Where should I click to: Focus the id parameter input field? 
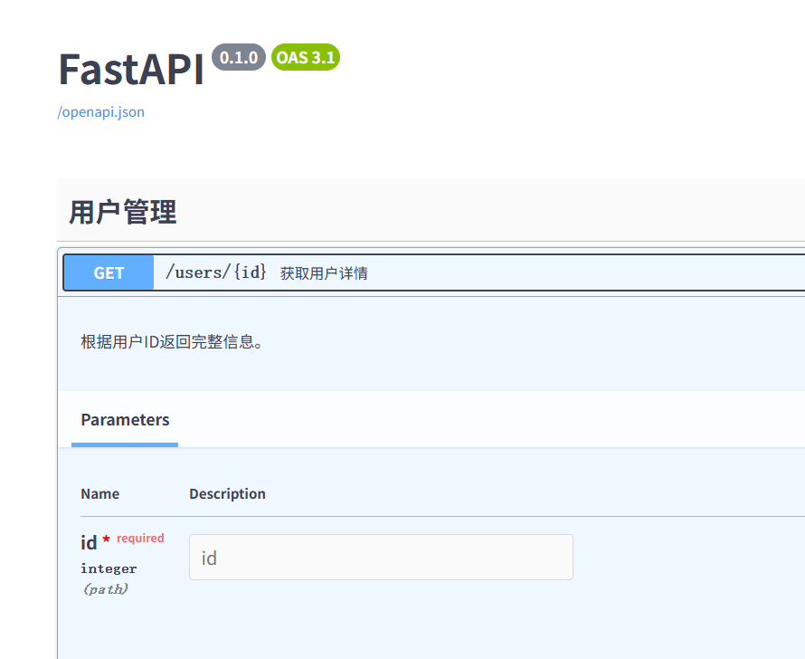tap(381, 558)
